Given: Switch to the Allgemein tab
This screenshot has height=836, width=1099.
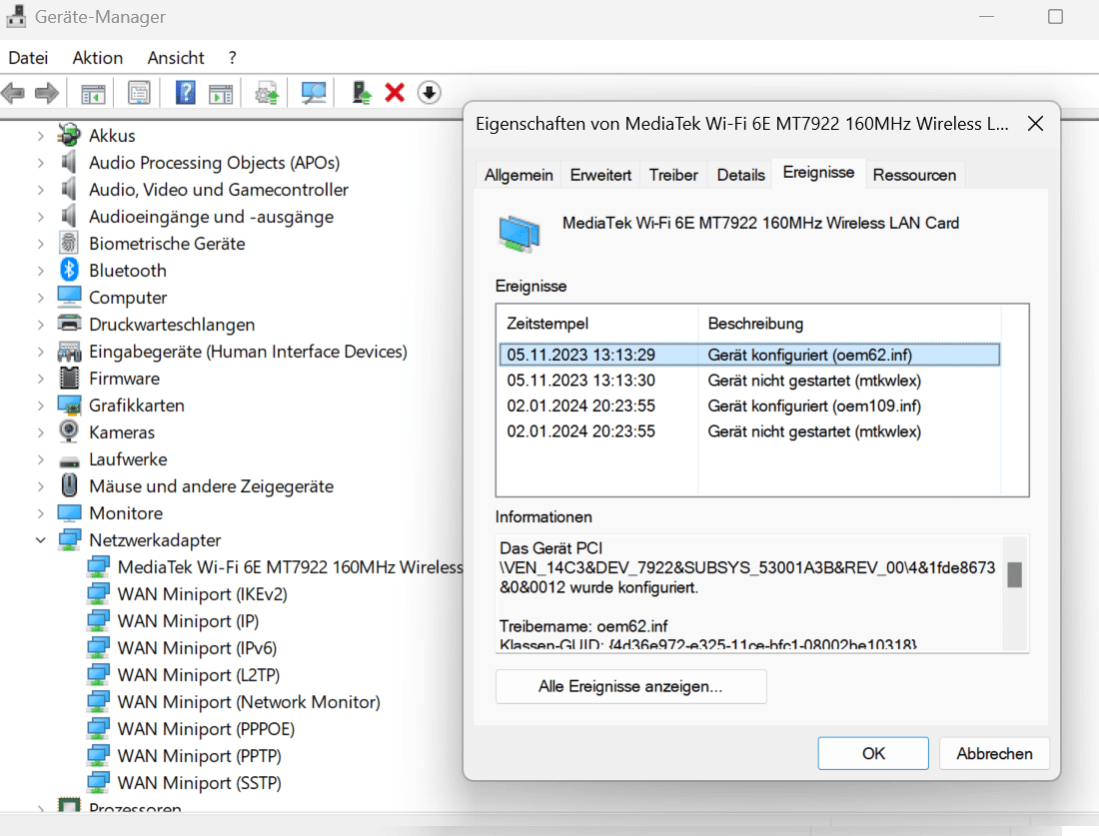Looking at the screenshot, I should [x=519, y=175].
